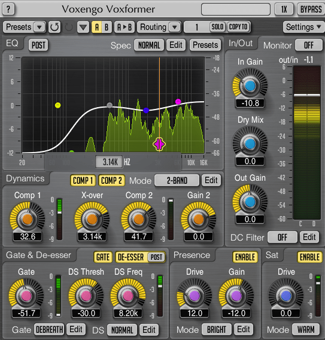This screenshot has width=325, height=340.
Task: Toggle the DE-ESSER enable button
Action: click(x=130, y=257)
